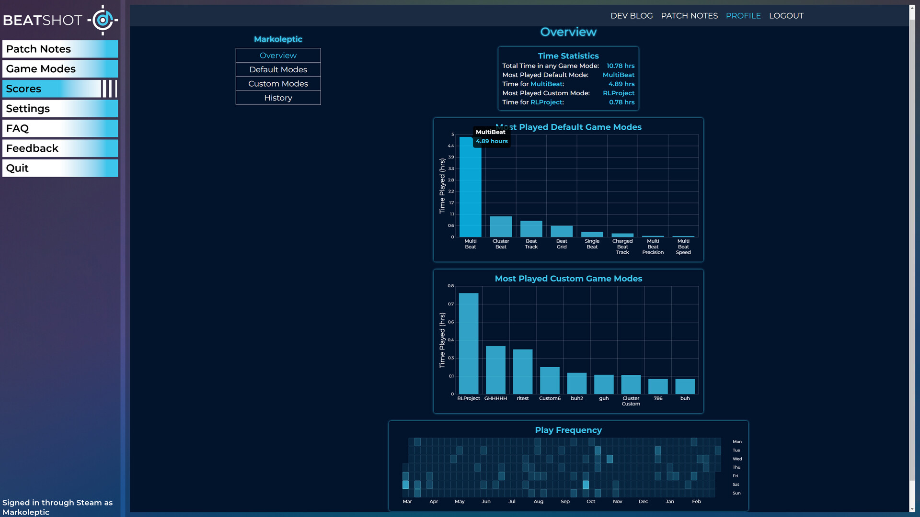Open Settings from sidebar menu
Viewport: 920px width, 517px height.
60,109
